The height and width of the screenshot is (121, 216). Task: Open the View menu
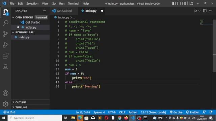[45, 4]
